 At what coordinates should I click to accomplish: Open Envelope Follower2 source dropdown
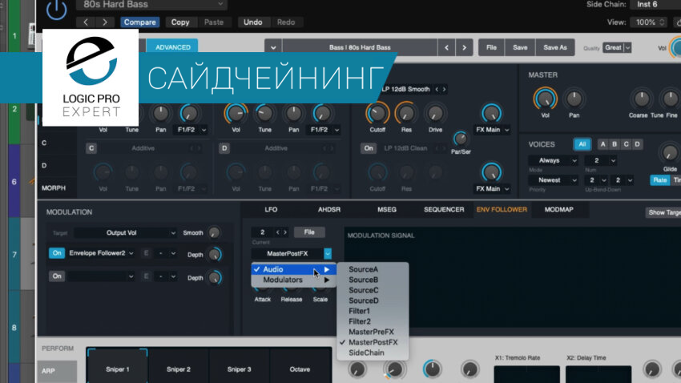coord(101,253)
